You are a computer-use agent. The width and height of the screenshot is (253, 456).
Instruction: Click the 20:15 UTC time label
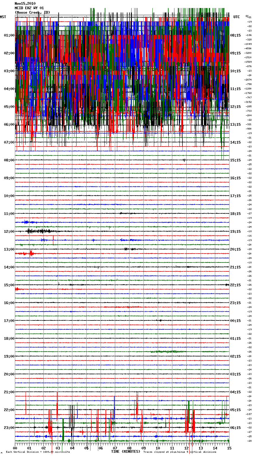[x=235, y=249]
